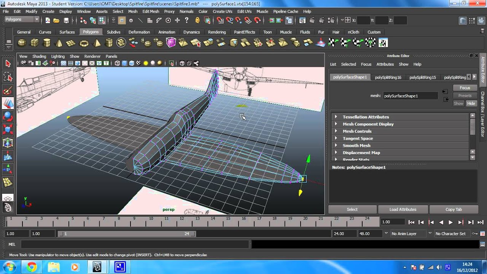Open the UV Texture Editor shelf icon
Viewport: 487px width, 274px height.
(383, 43)
